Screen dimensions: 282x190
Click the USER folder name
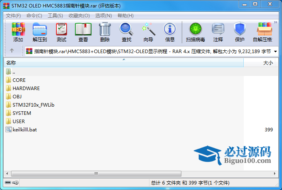[x=19, y=121]
